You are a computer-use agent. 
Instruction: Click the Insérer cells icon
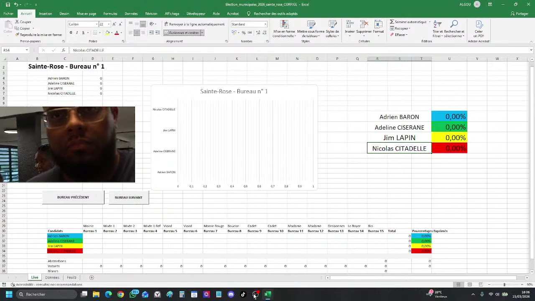click(x=350, y=24)
